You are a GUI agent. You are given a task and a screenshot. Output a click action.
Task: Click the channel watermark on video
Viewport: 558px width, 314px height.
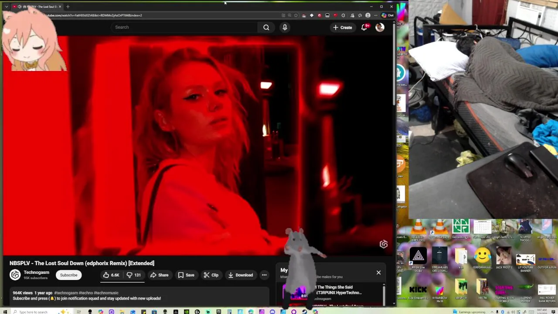click(384, 244)
